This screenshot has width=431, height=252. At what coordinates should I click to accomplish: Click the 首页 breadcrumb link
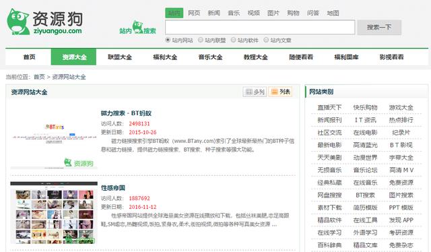pyautogui.click(x=39, y=77)
